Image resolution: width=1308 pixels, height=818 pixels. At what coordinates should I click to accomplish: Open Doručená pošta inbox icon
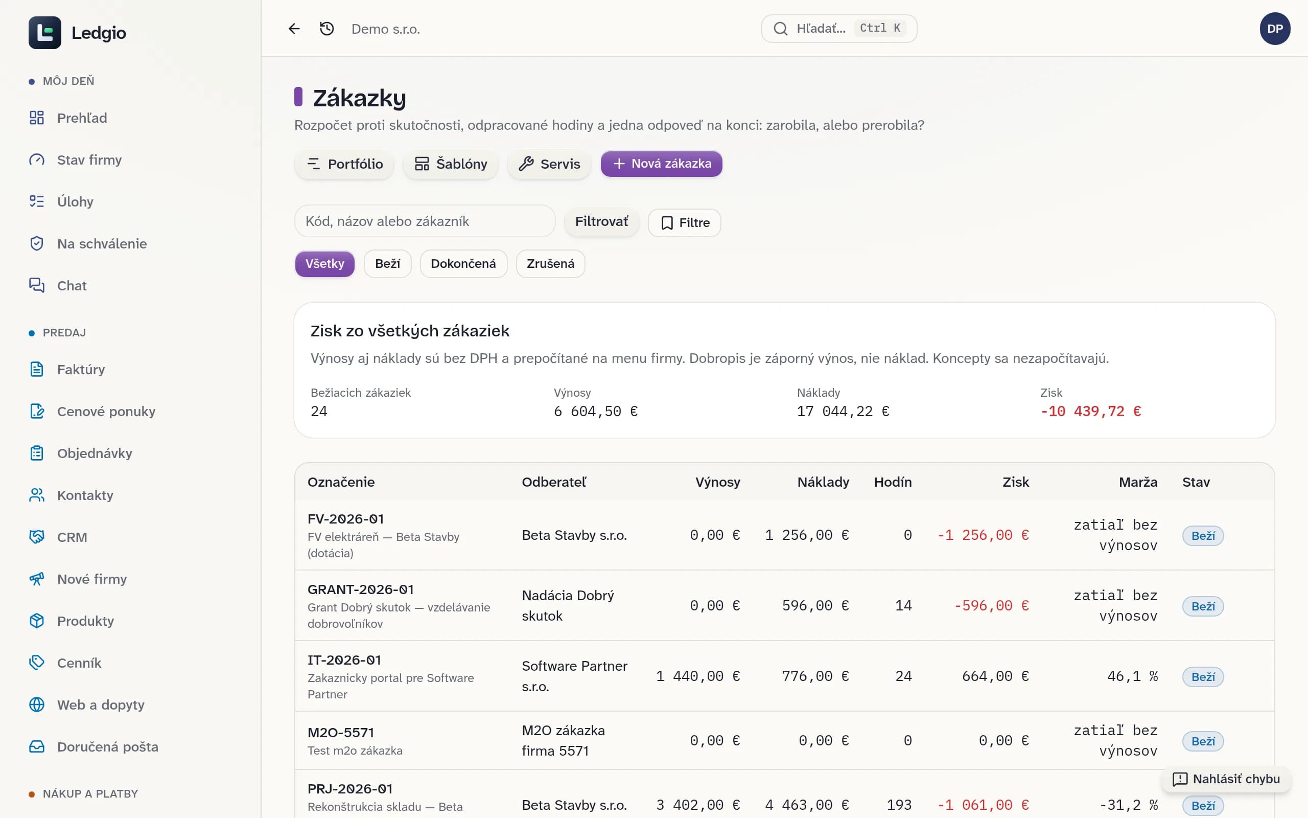click(37, 746)
